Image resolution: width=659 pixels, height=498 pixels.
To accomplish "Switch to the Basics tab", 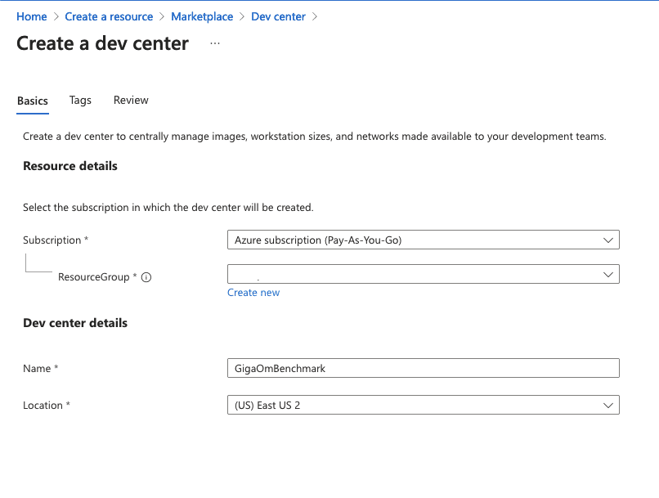I will pyautogui.click(x=33, y=101).
